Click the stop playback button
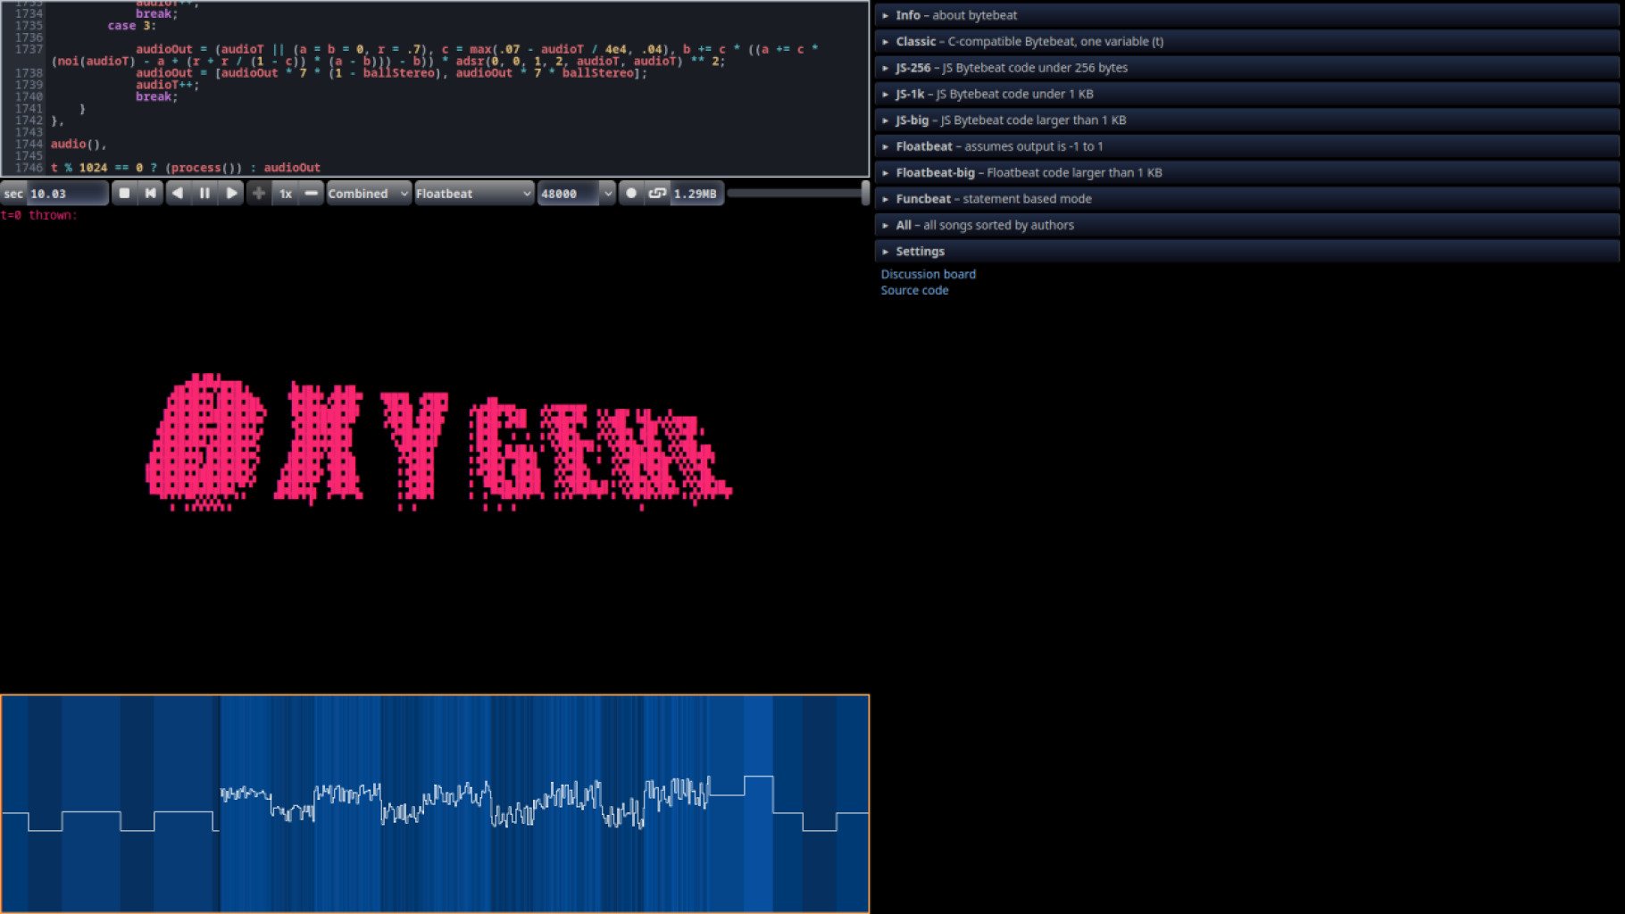1625x914 pixels. tap(124, 193)
